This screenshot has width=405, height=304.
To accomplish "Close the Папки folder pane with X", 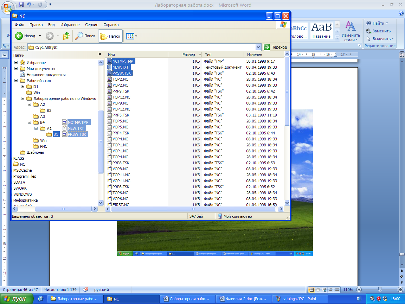I will click(100, 54).
